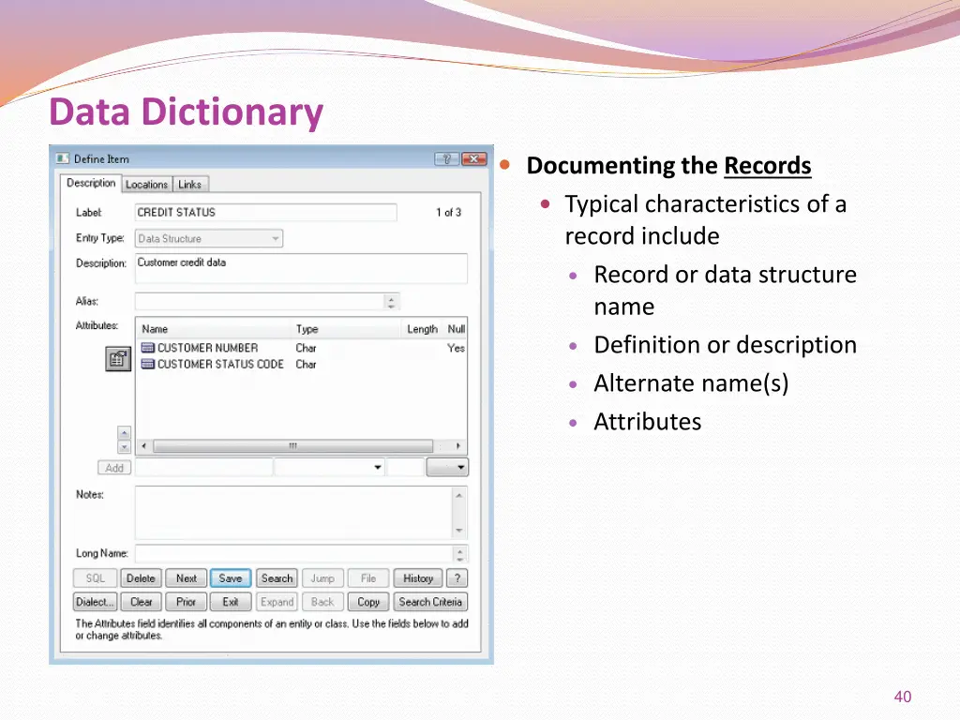The image size is (960, 720).
Task: Click the Define Item title bar icon
Action: tap(62, 158)
